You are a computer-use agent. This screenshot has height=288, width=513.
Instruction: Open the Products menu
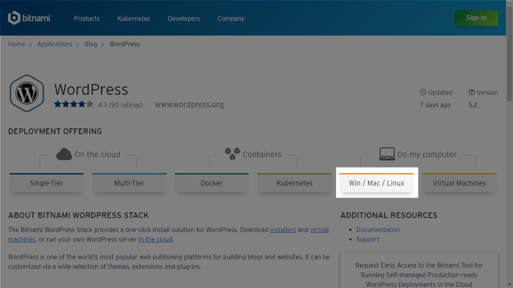[x=87, y=18]
